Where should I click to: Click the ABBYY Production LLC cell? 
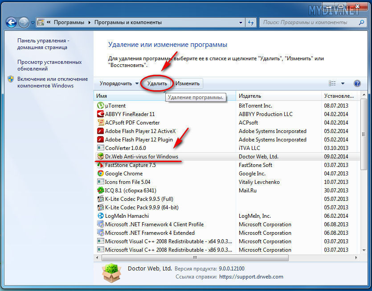click(x=266, y=114)
